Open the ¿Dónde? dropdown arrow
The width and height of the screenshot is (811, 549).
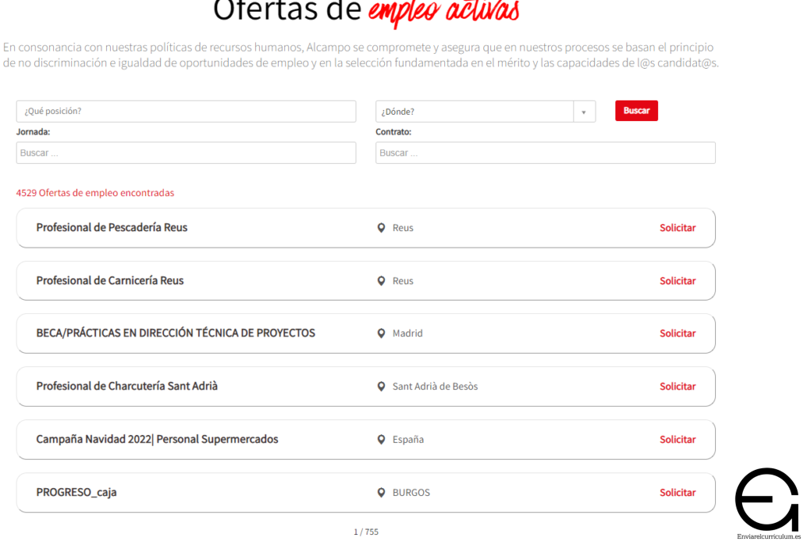[584, 112]
